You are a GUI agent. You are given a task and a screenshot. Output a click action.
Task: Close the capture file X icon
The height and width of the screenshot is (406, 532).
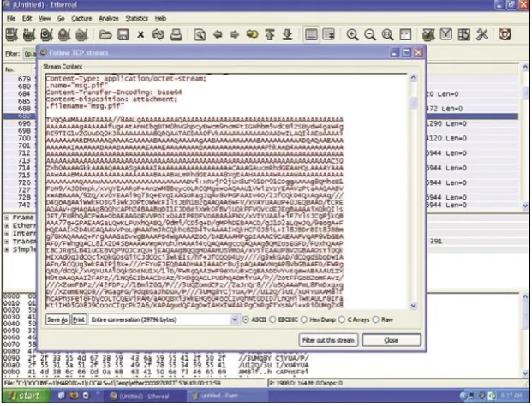click(140, 34)
